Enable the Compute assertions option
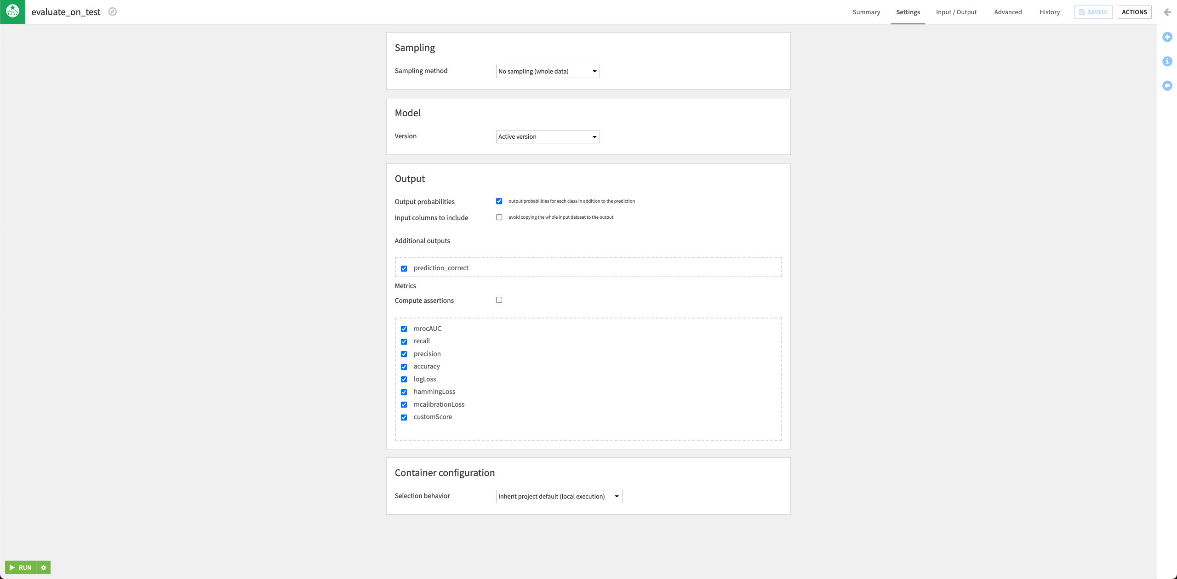 click(x=499, y=300)
